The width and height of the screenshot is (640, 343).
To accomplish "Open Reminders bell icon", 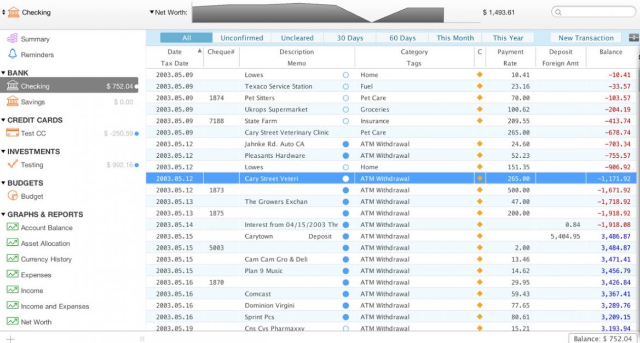I will pyautogui.click(x=12, y=54).
